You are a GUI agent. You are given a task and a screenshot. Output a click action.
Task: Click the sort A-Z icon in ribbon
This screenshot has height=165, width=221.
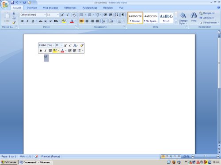point(117,15)
